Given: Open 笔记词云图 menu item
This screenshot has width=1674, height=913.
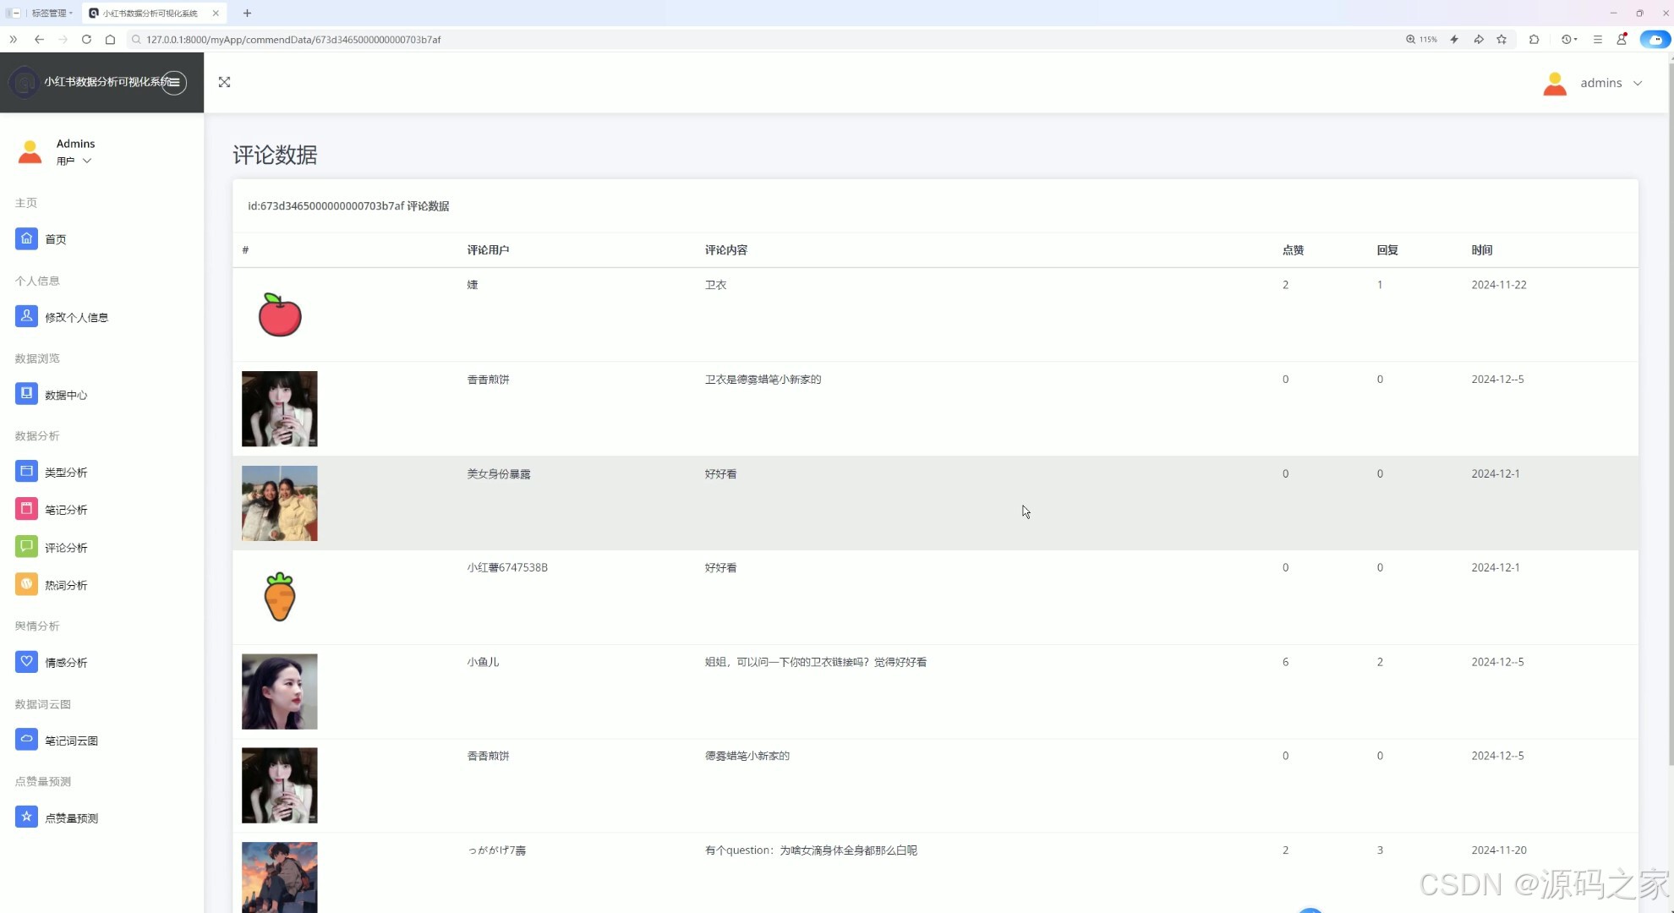Looking at the screenshot, I should (x=71, y=741).
